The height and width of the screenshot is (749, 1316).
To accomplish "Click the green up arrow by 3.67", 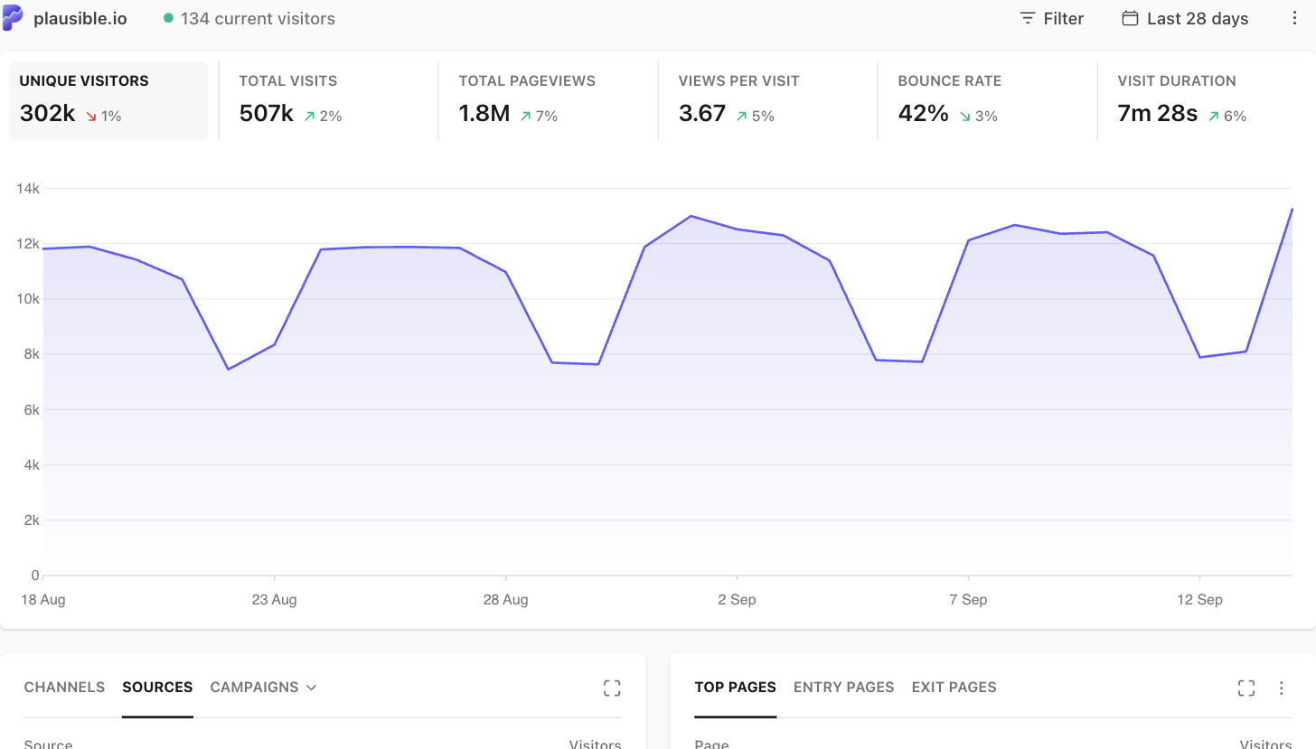I will [742, 117].
